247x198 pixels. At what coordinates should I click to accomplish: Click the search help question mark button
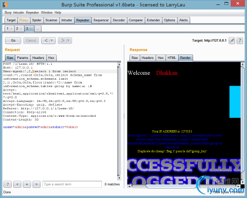[7, 184]
